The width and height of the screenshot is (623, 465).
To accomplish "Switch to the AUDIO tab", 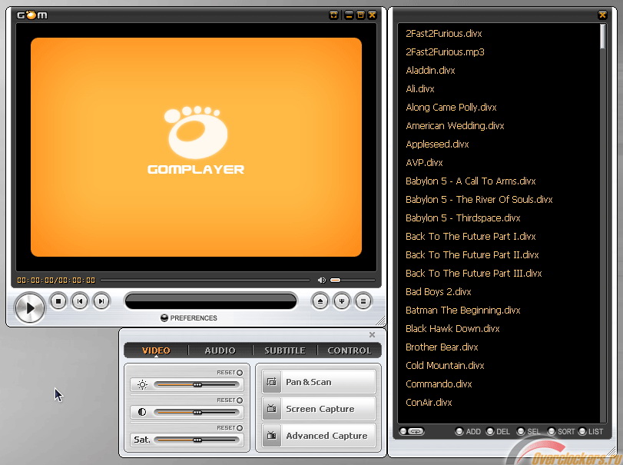I will click(220, 350).
